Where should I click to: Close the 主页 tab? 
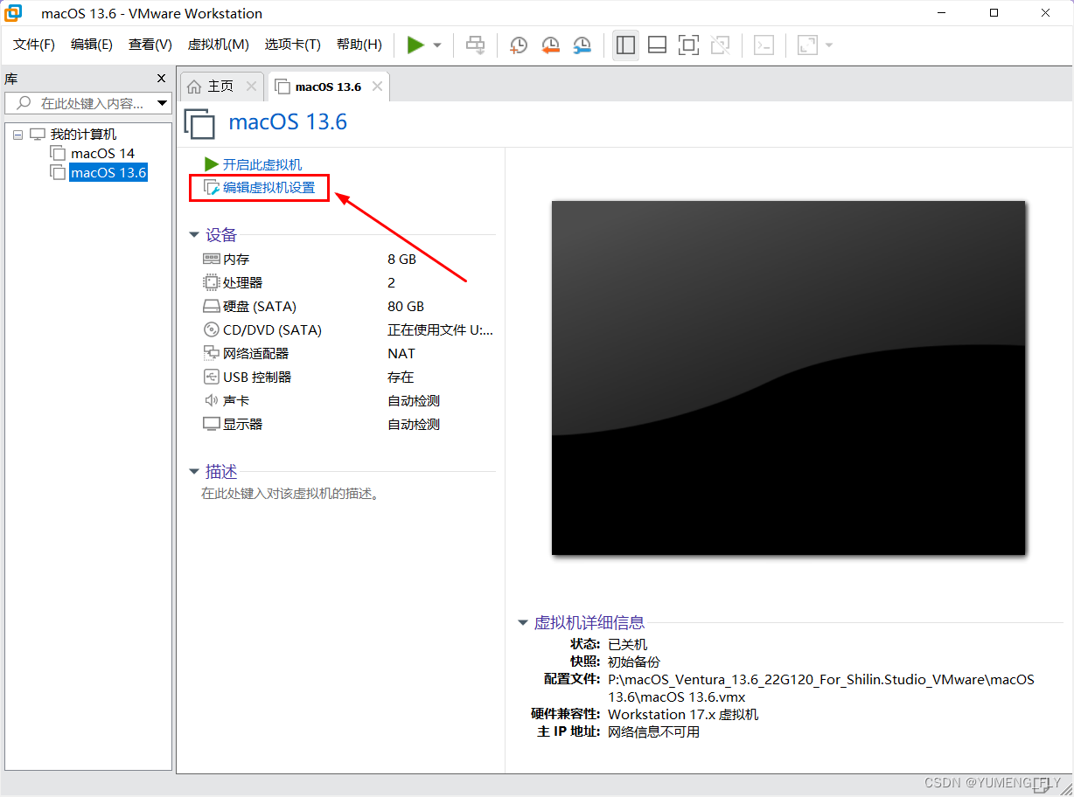(251, 87)
